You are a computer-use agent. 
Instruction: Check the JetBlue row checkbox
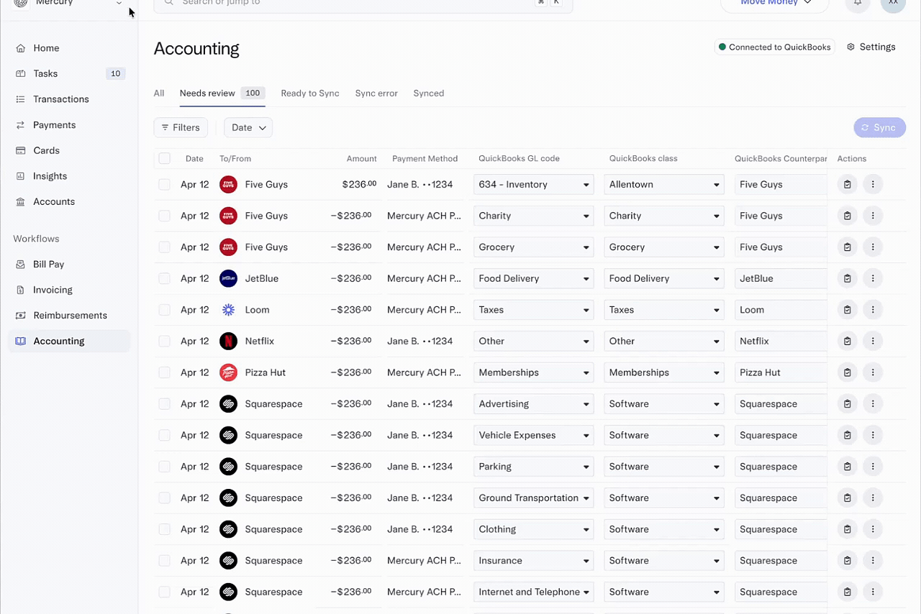[x=165, y=279]
